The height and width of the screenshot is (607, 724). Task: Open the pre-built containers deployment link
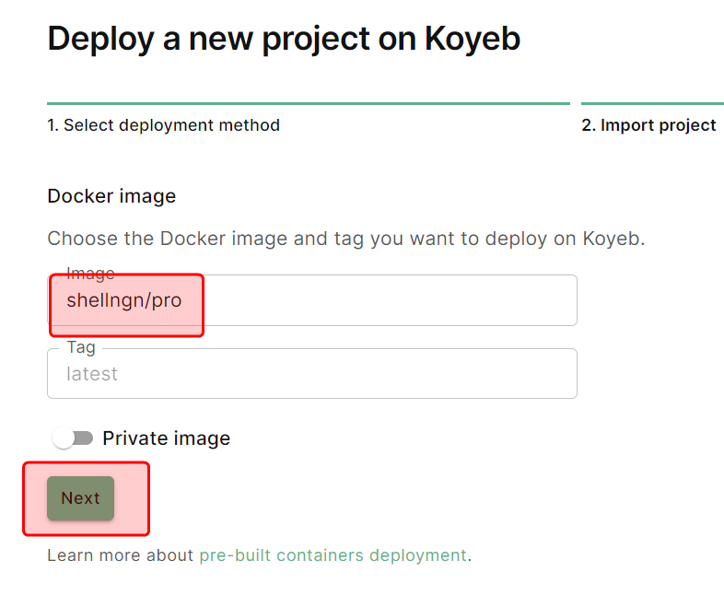(333, 555)
